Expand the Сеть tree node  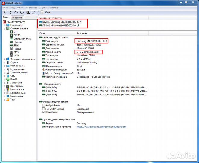tap(5, 76)
